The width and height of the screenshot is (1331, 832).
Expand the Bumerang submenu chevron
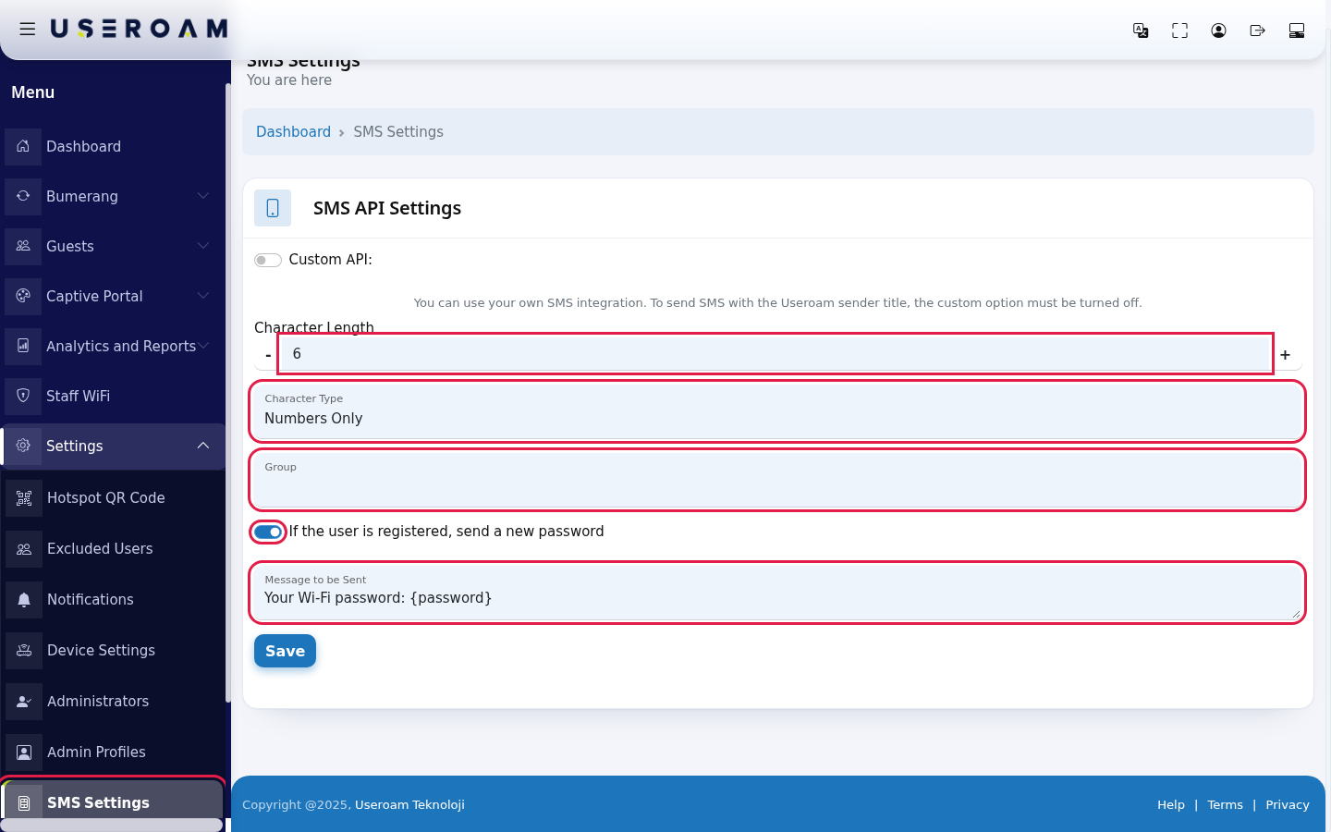point(203,196)
